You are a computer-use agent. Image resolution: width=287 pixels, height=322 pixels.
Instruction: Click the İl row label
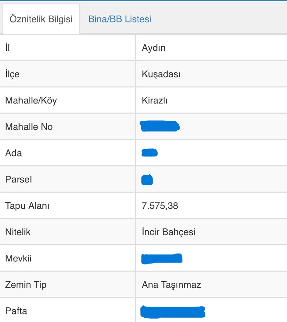[x=7, y=47]
